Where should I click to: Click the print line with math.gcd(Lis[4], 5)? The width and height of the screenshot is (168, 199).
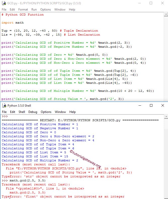pos(65,79)
